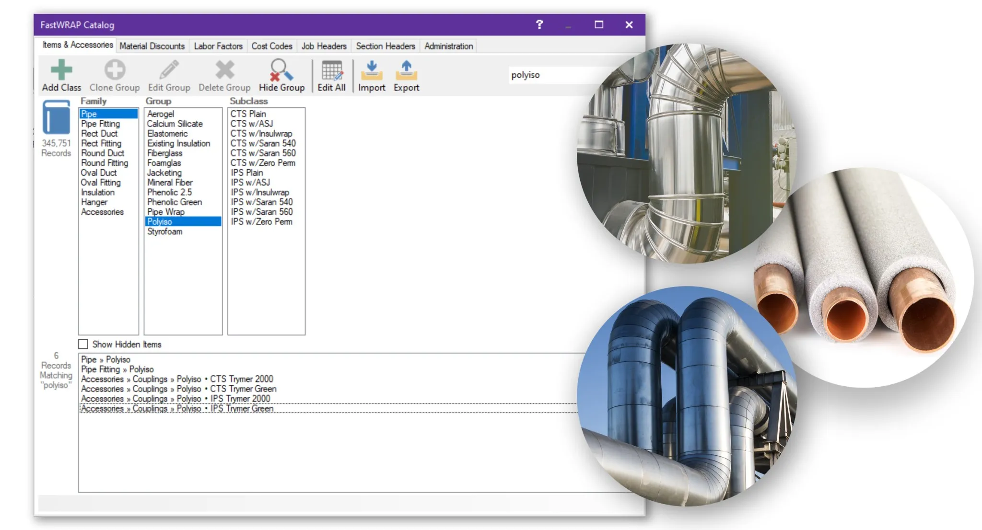This screenshot has width=982, height=530.
Task: Select Oval Duct family
Action: click(109, 173)
